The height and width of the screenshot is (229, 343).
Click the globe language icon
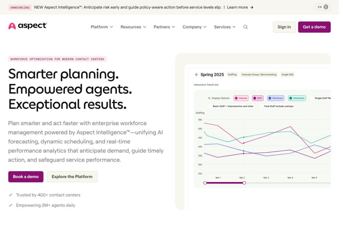pos(326,7)
